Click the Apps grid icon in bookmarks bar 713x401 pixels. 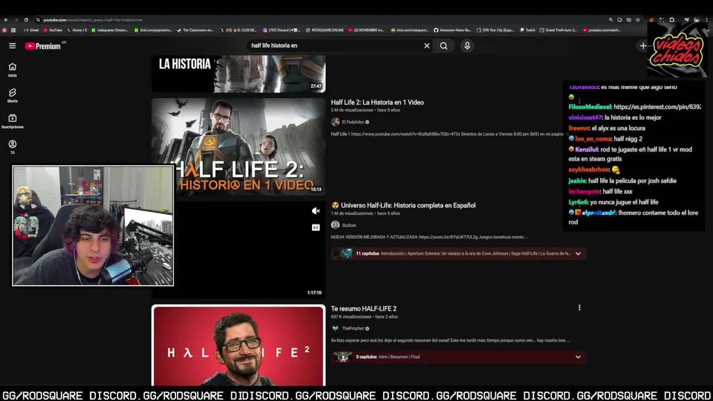13,30
